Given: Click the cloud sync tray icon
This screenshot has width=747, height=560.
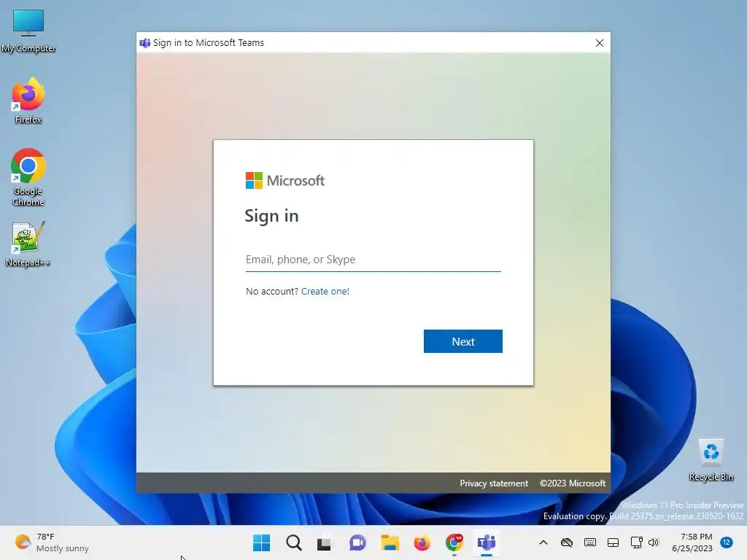Looking at the screenshot, I should [566, 542].
